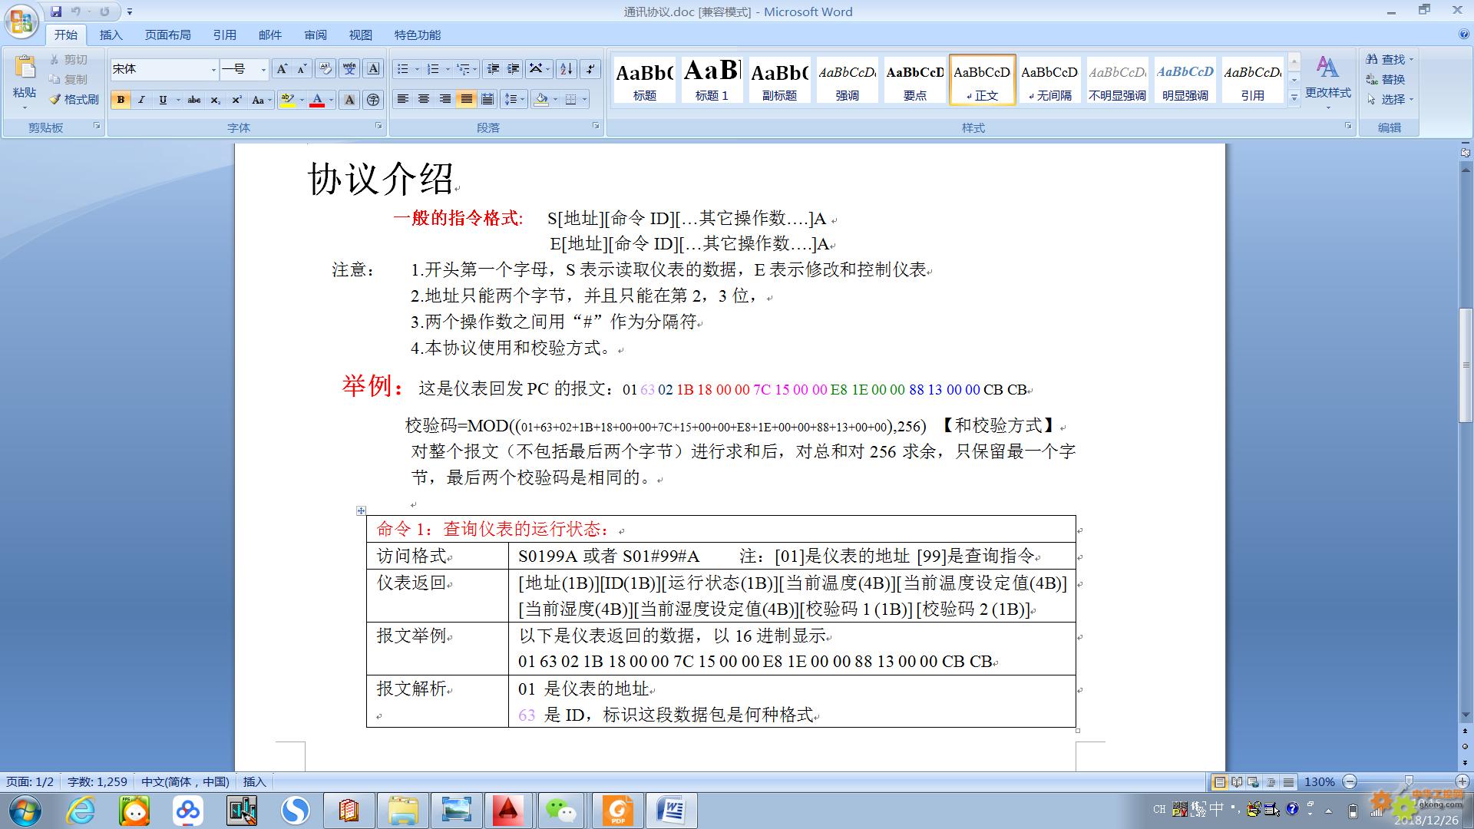Image resolution: width=1474 pixels, height=829 pixels.
Task: Open the 邮件 (Mailings) tab
Action: coord(269,35)
